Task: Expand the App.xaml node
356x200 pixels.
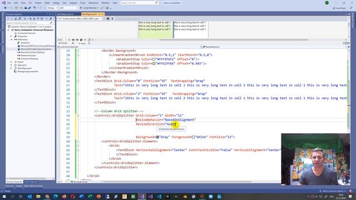Action: coord(11,65)
